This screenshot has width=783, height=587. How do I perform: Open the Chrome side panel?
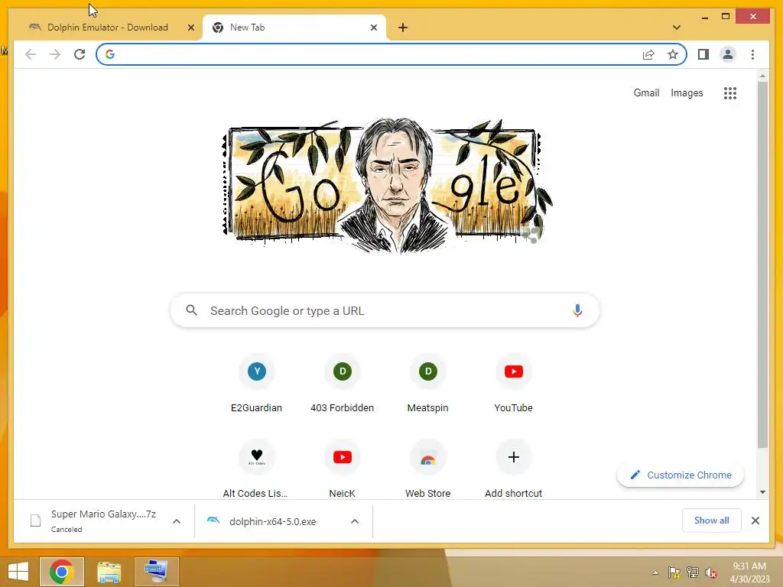coord(703,54)
